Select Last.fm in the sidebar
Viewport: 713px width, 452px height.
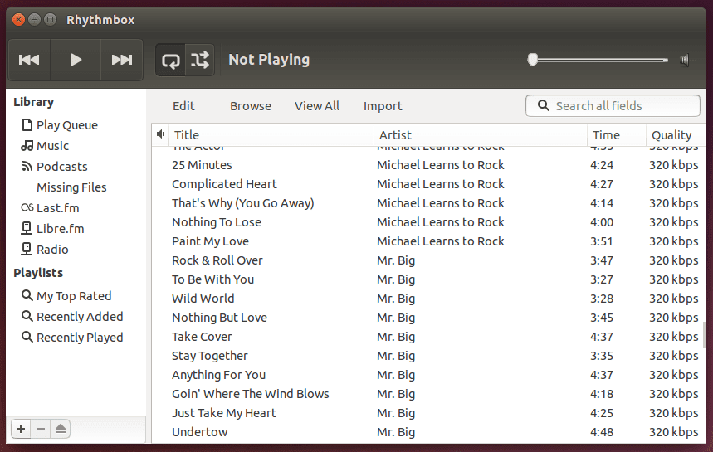click(57, 208)
